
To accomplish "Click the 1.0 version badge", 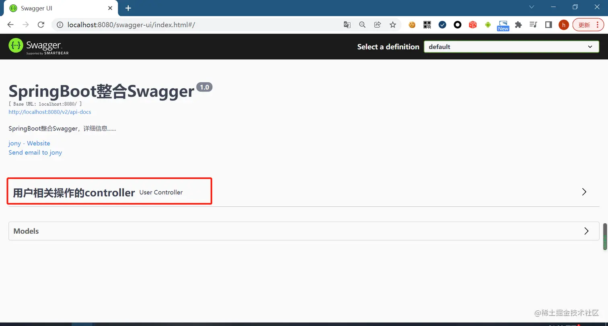I will 204,87.
